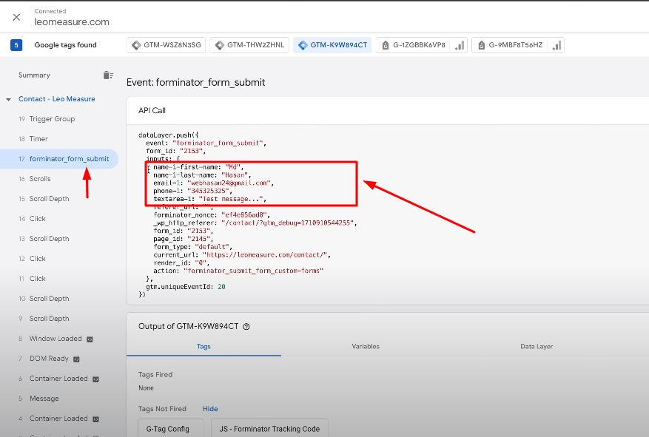Click the GTM diamond icon on GTM-WSZ8N3SG
The width and height of the screenshot is (649, 437).
(x=136, y=45)
